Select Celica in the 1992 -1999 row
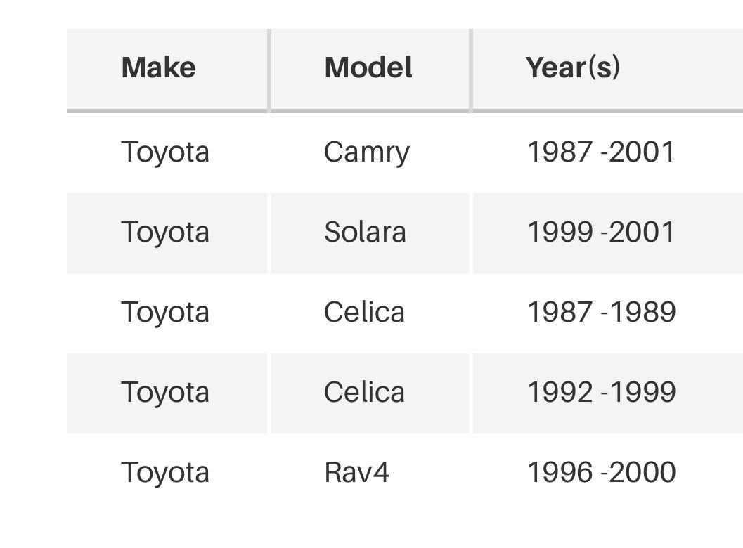The height and width of the screenshot is (548, 743). [364, 392]
